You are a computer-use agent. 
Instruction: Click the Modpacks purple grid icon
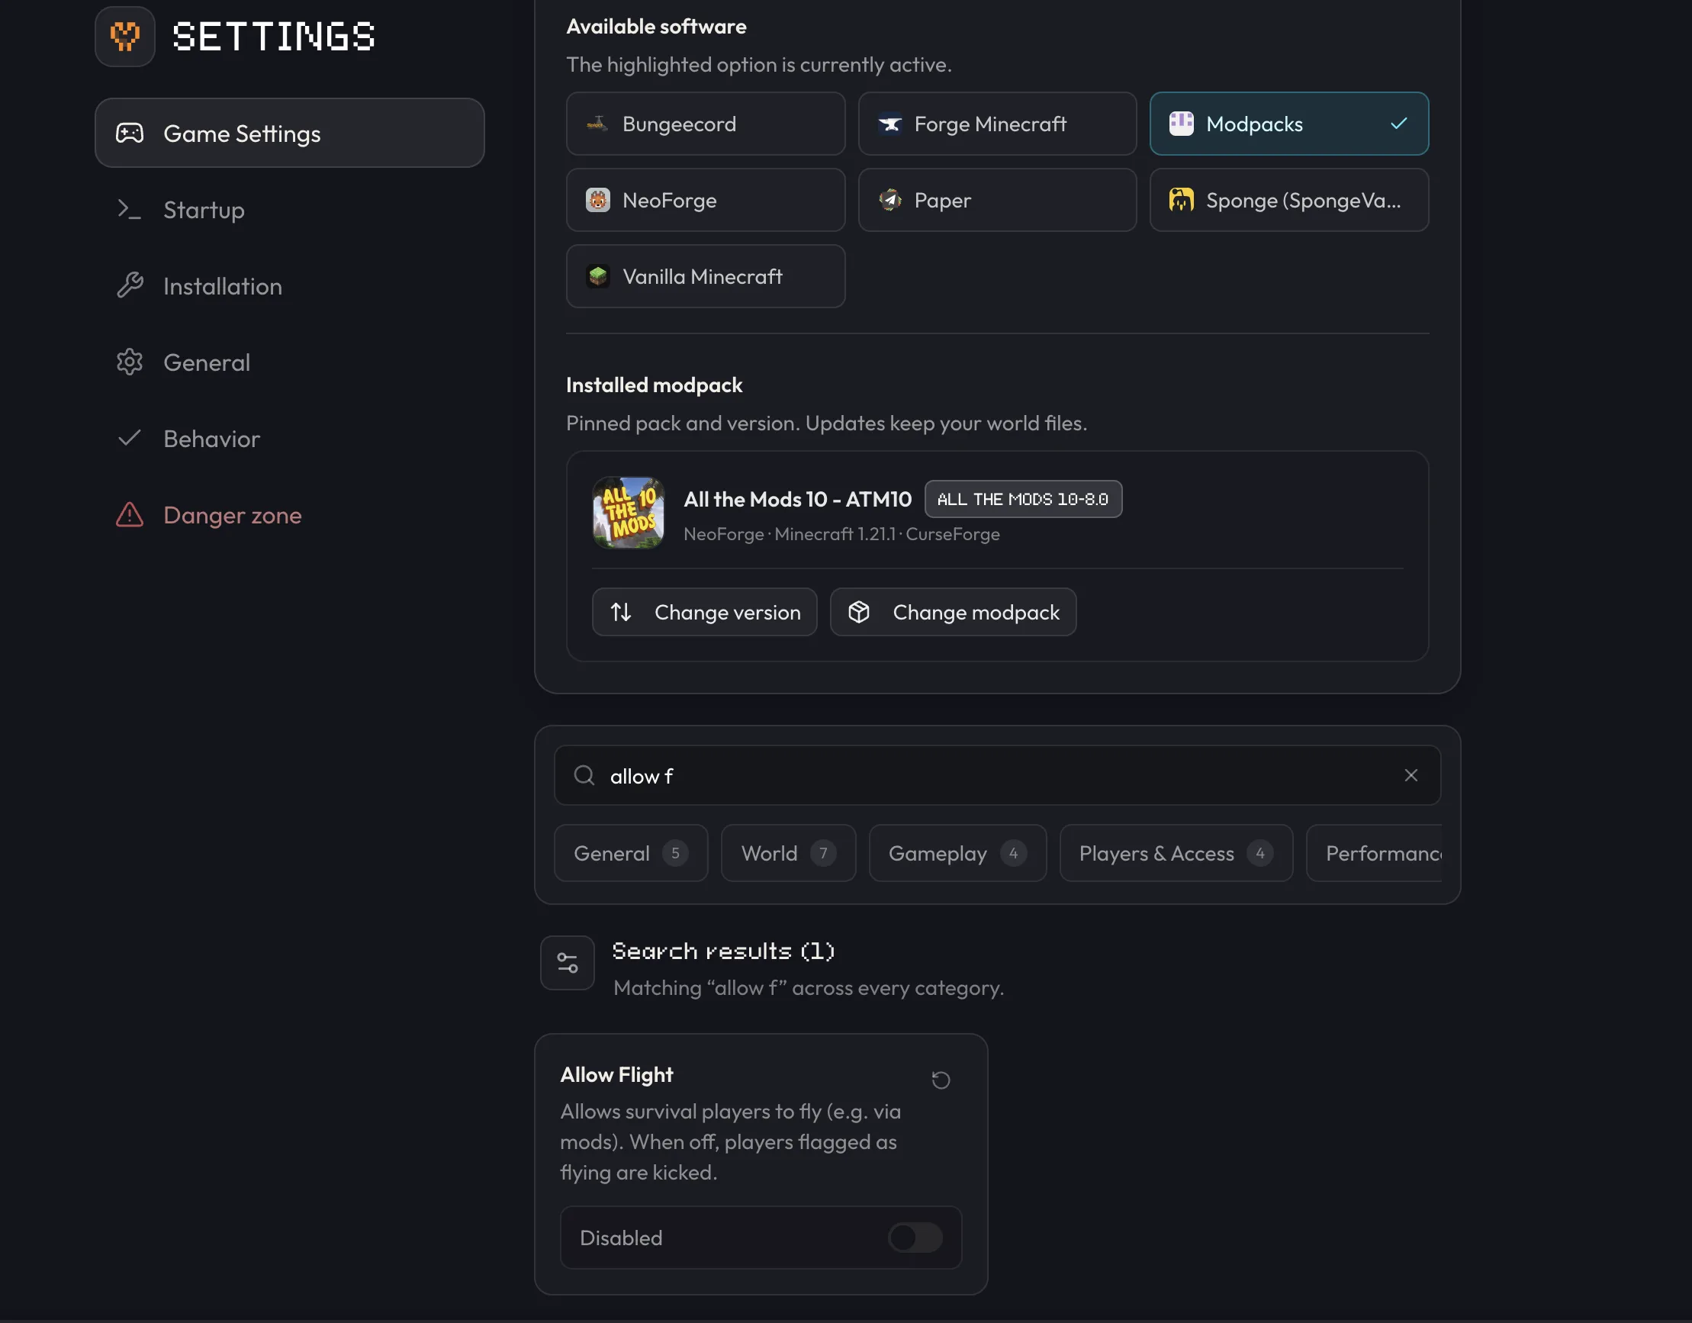(x=1182, y=124)
